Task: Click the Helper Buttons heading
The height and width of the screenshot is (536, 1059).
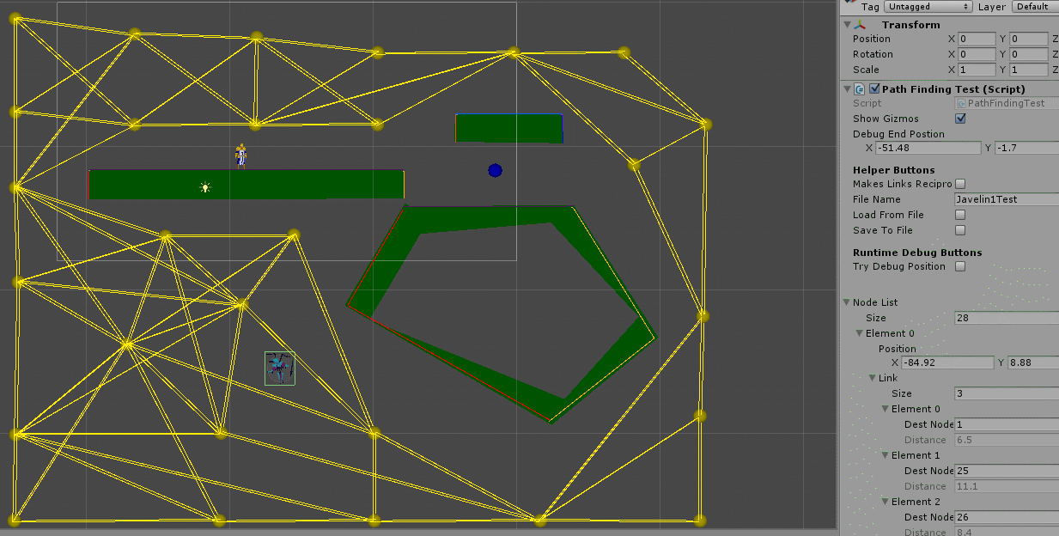Action: pos(894,170)
